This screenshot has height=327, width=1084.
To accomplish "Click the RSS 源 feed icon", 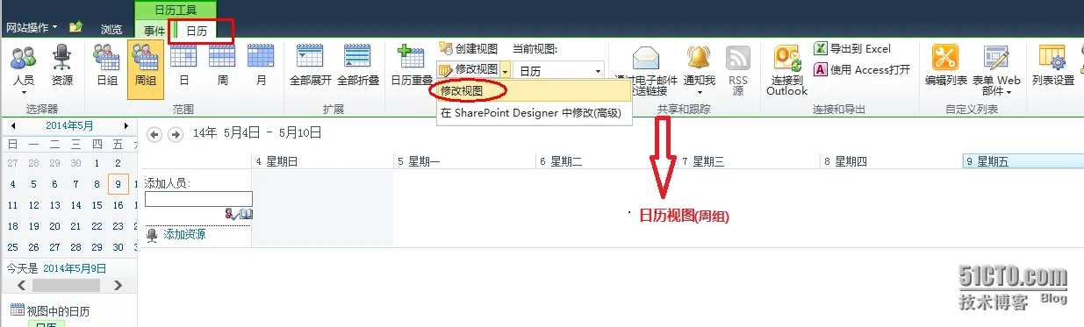I will pyautogui.click(x=737, y=58).
